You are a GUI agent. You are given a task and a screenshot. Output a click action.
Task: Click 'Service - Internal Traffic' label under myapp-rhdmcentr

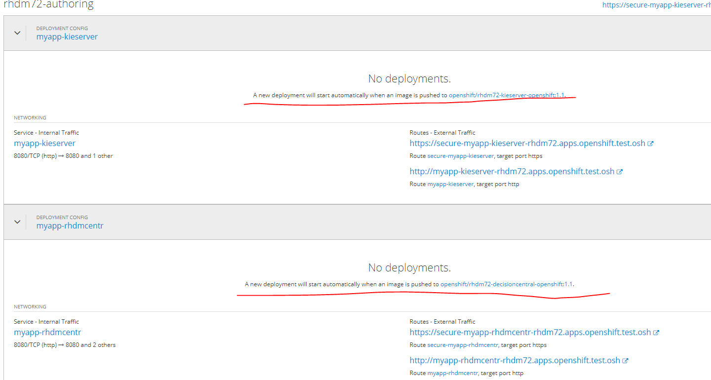[46, 322]
